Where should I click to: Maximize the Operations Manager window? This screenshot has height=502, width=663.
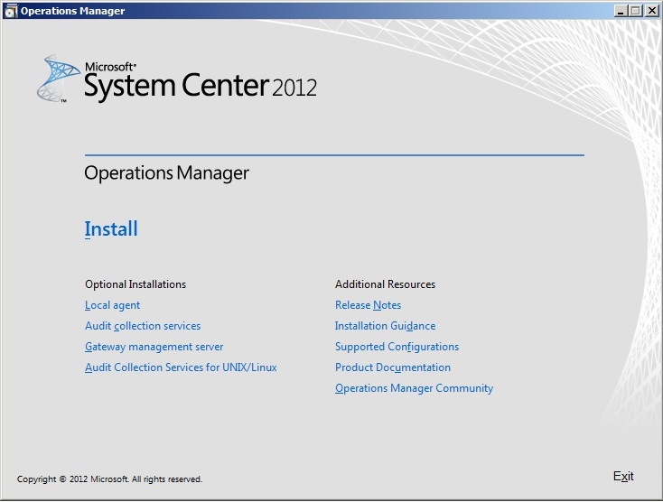pos(636,11)
